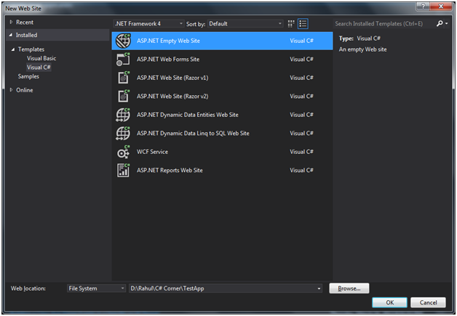Click the Sort by label
The width and height of the screenshot is (457, 316).
[x=196, y=24]
